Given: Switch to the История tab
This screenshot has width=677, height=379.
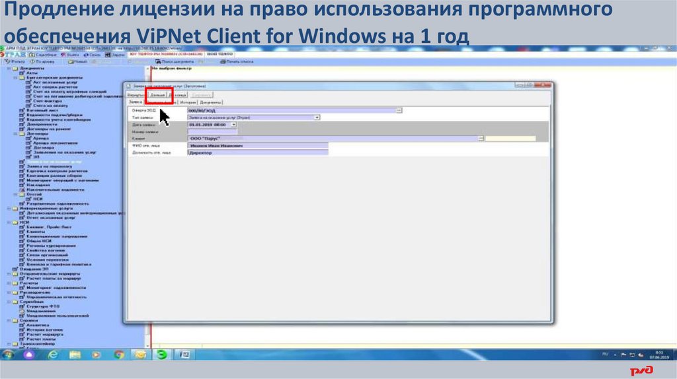Looking at the screenshot, I should click(x=187, y=102).
